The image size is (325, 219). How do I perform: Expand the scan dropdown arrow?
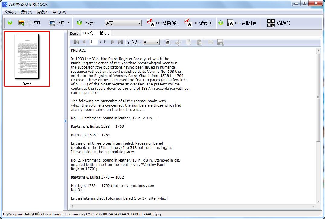(68, 23)
